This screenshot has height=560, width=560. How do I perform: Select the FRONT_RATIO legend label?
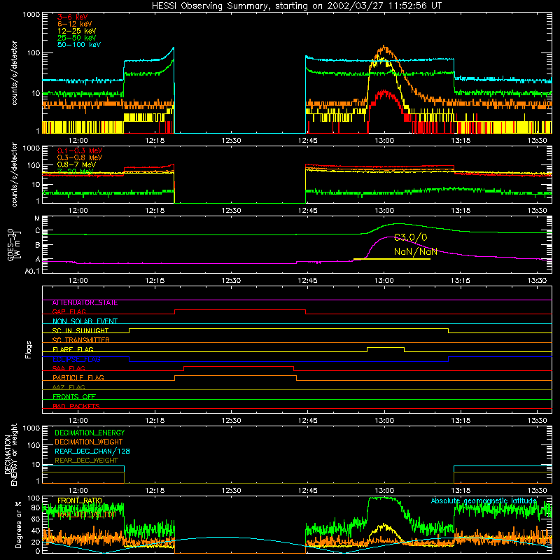click(x=79, y=500)
